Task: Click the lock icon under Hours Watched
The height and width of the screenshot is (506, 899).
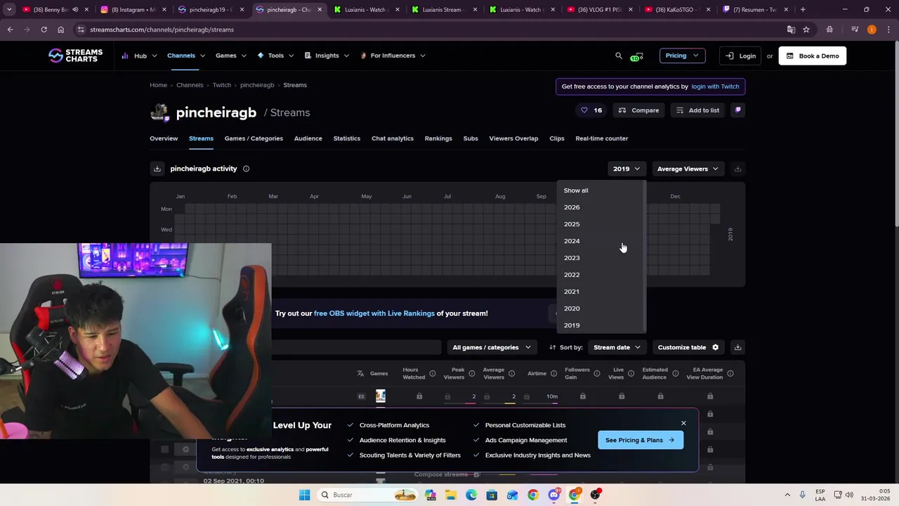Action: pyautogui.click(x=419, y=396)
